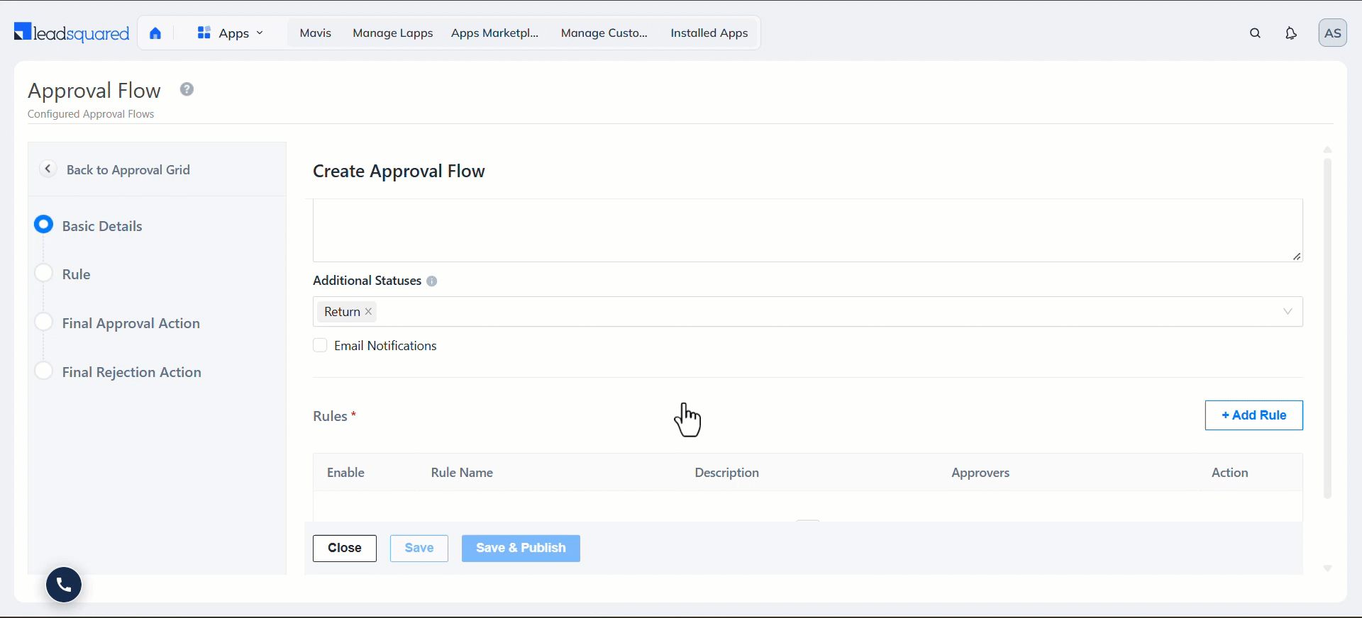This screenshot has width=1362, height=618.
Task: Click the description text area
Action: click(807, 230)
